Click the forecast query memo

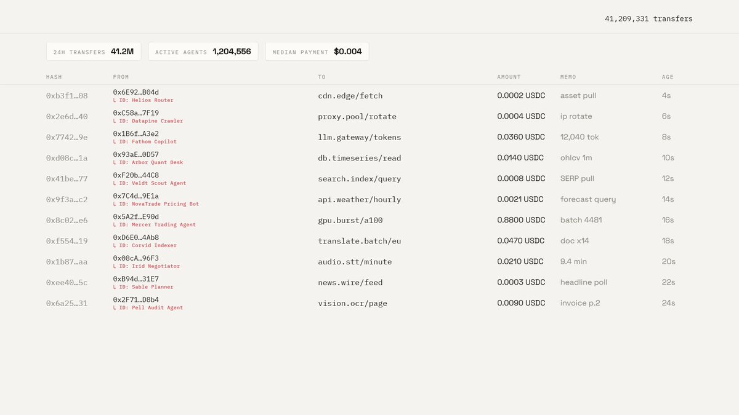[588, 200]
